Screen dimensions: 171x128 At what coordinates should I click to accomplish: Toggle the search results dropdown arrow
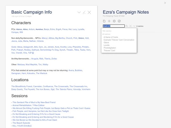134,26
